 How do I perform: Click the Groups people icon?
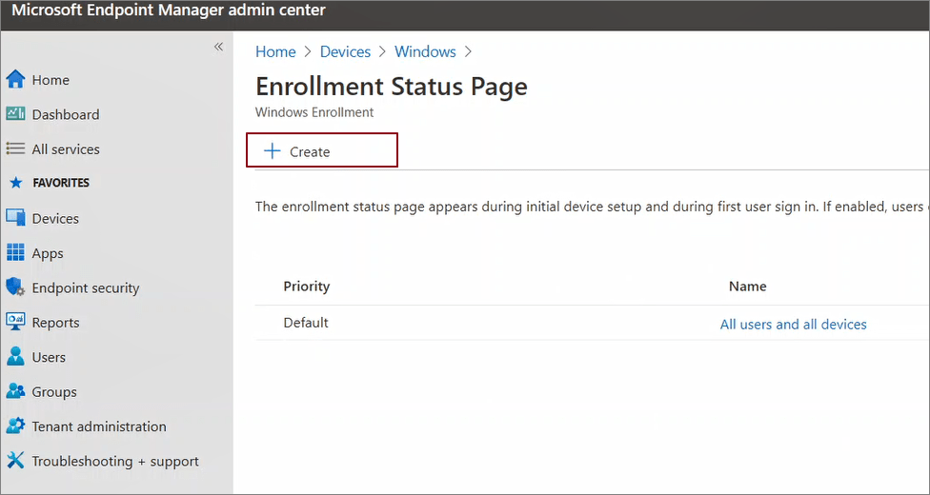pyautogui.click(x=15, y=391)
